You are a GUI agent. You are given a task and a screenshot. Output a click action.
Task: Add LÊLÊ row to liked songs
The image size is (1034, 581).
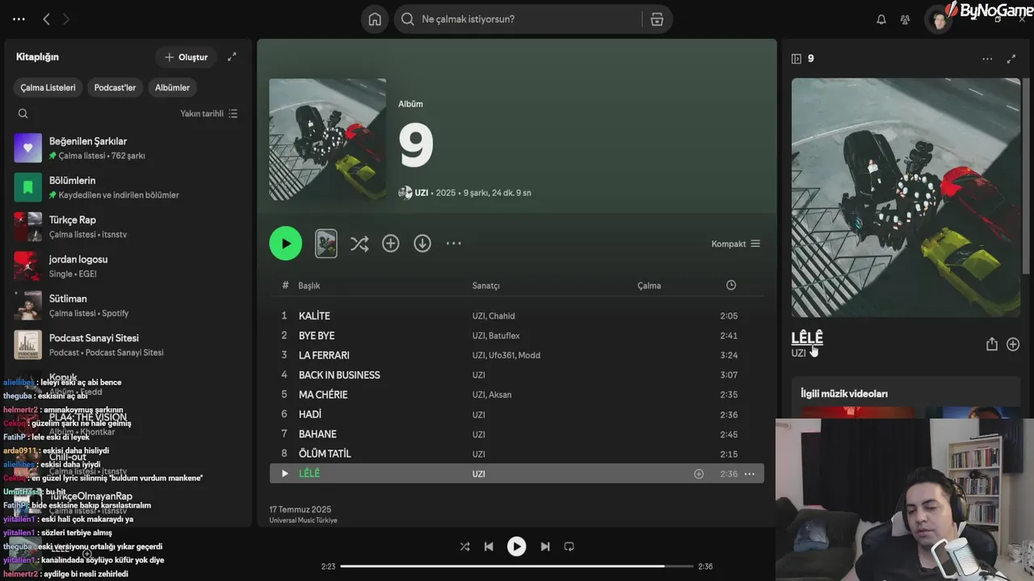pos(699,474)
